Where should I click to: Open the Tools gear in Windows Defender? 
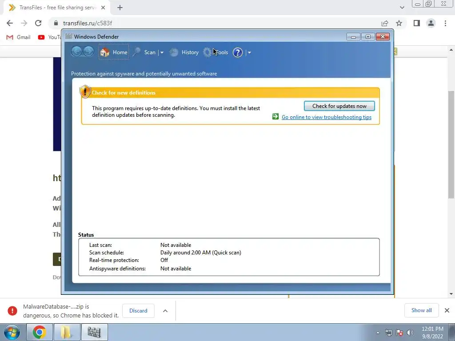point(216,52)
